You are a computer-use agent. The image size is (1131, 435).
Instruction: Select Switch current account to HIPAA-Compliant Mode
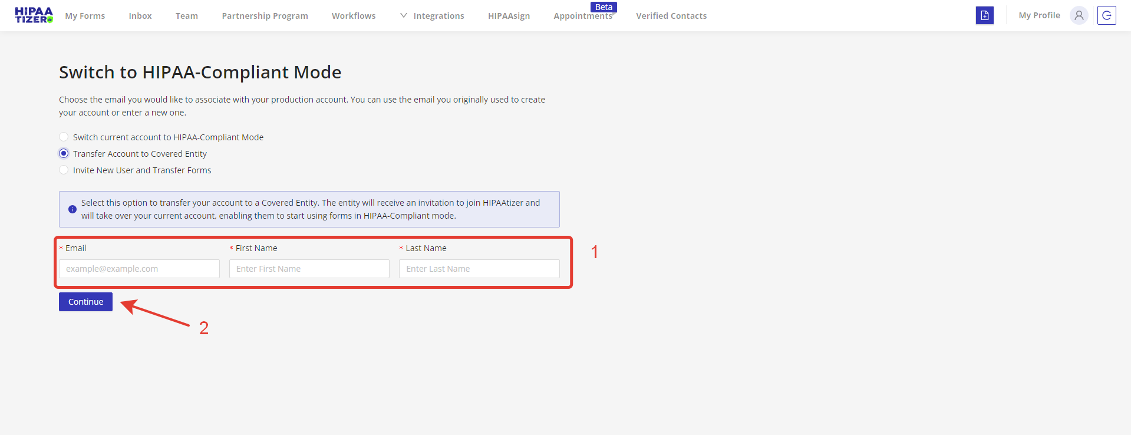click(64, 137)
